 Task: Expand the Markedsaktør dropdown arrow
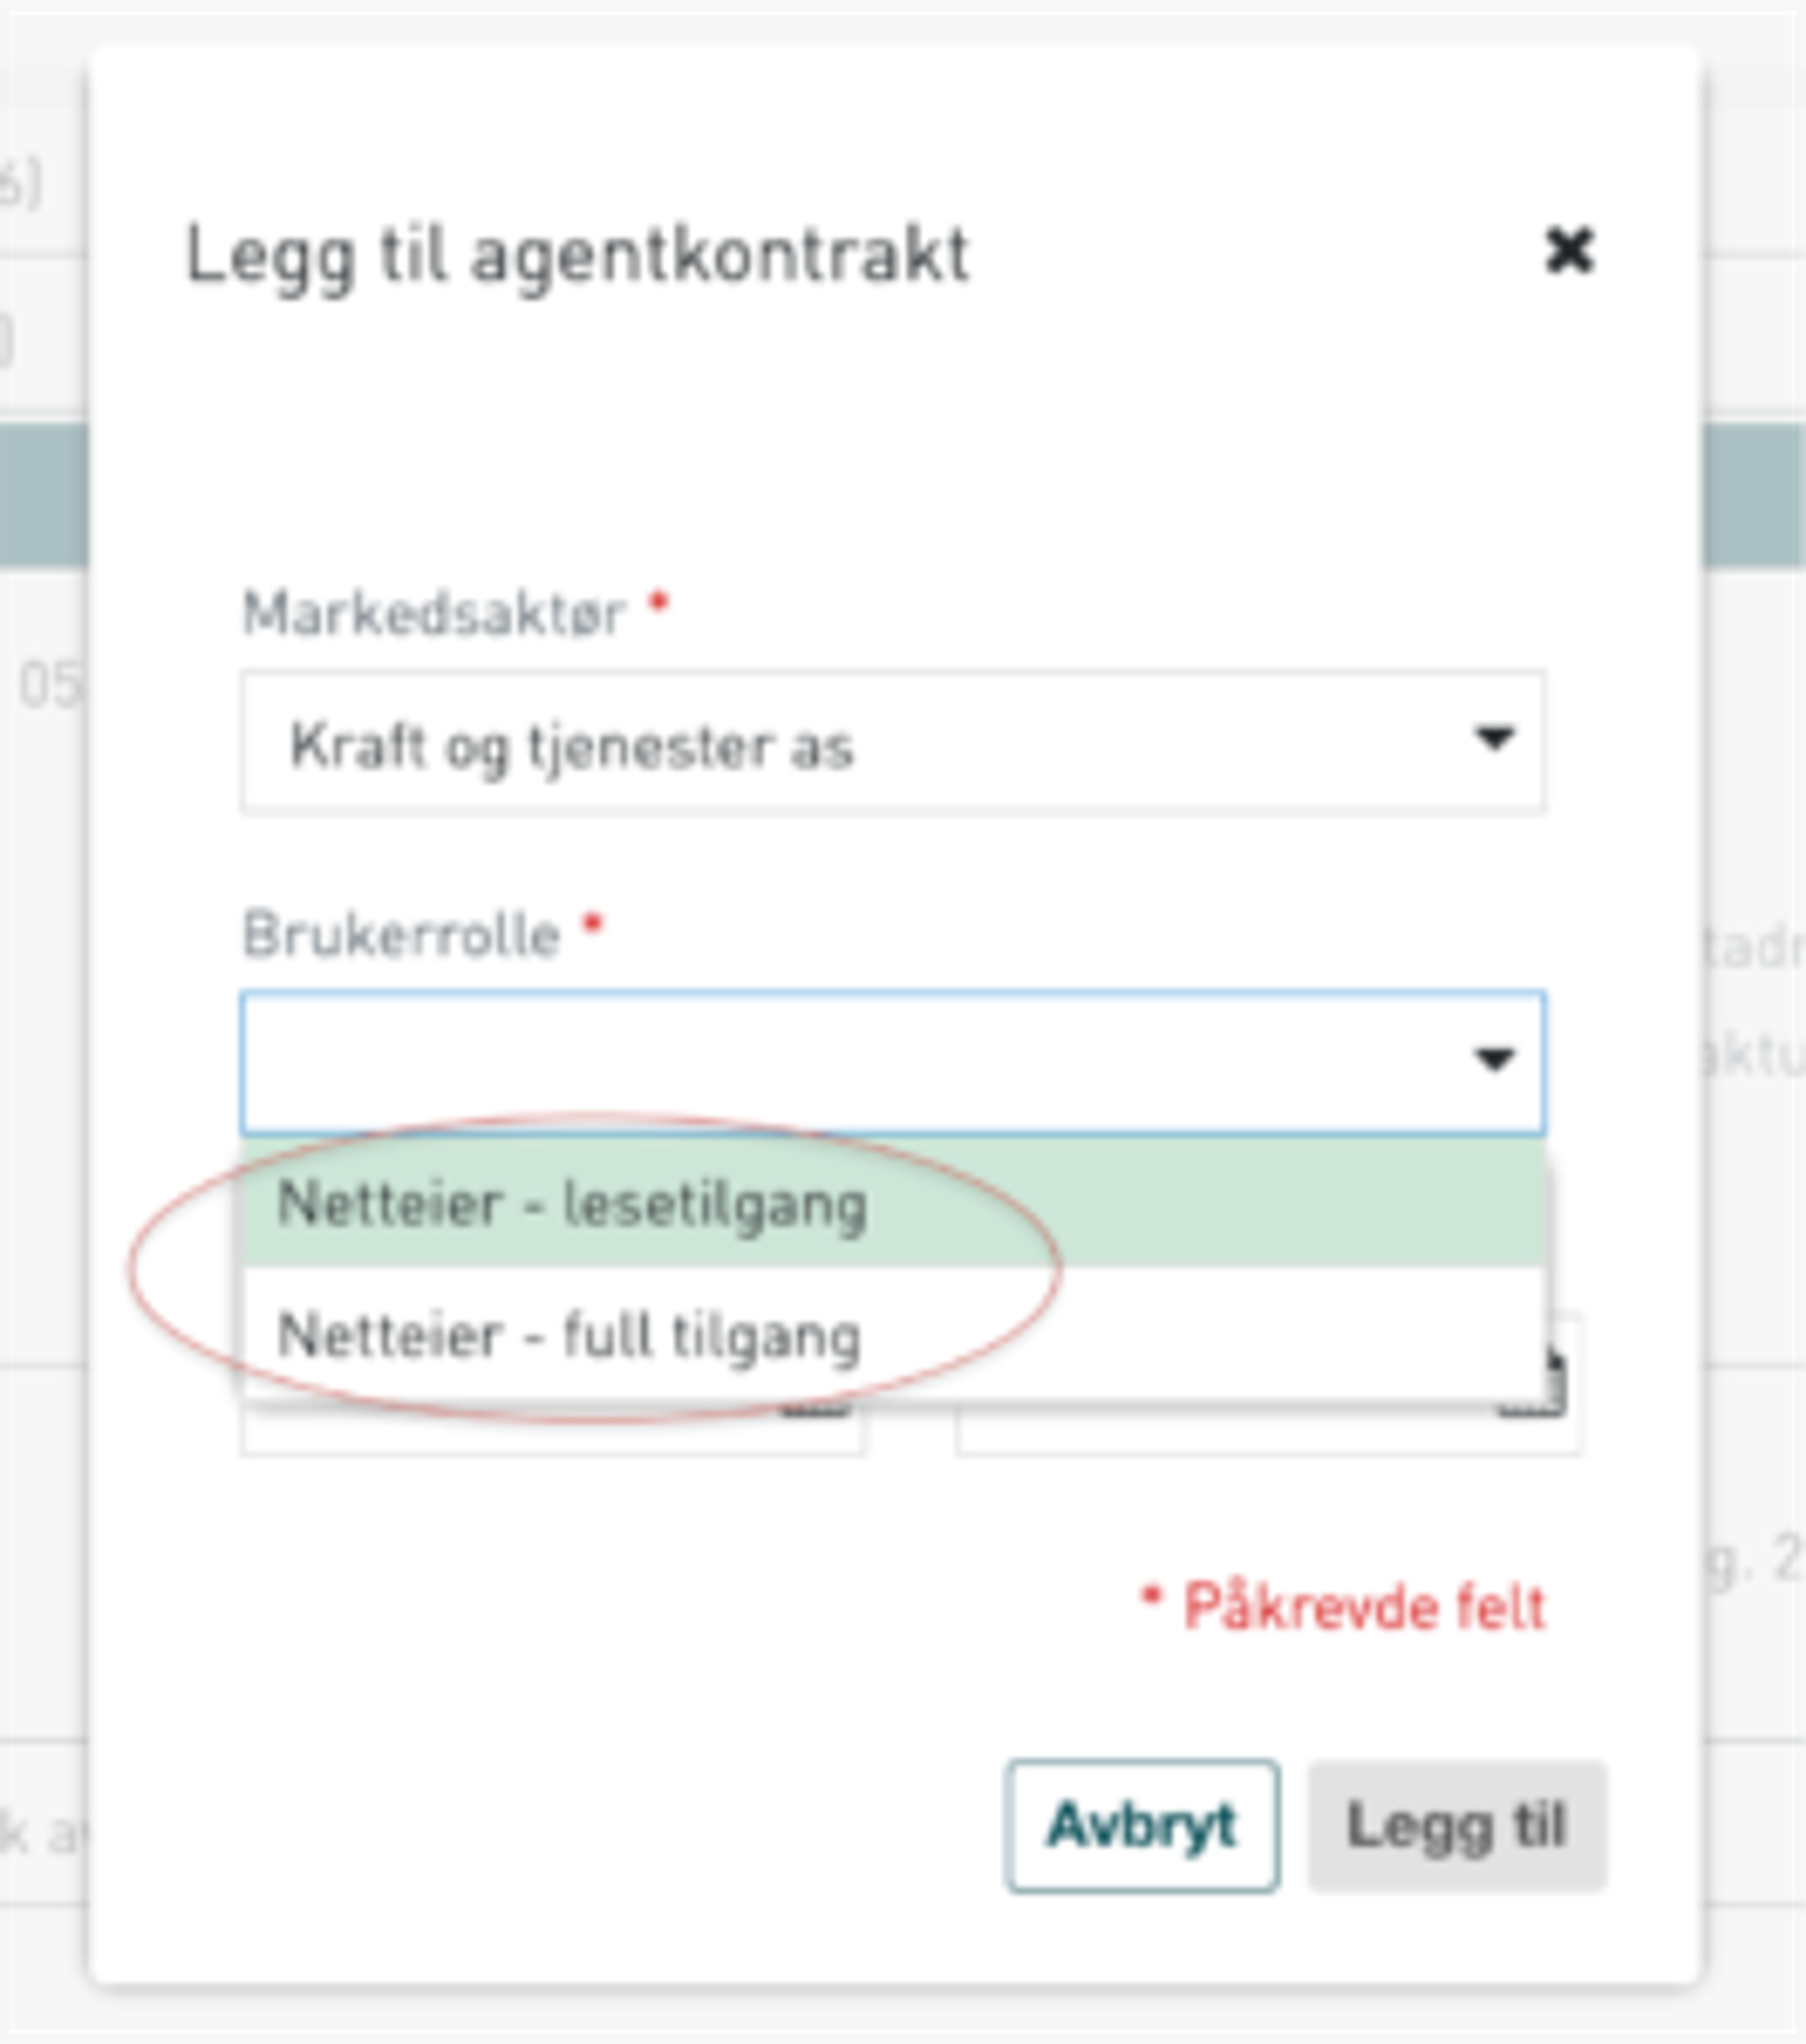tap(1494, 739)
